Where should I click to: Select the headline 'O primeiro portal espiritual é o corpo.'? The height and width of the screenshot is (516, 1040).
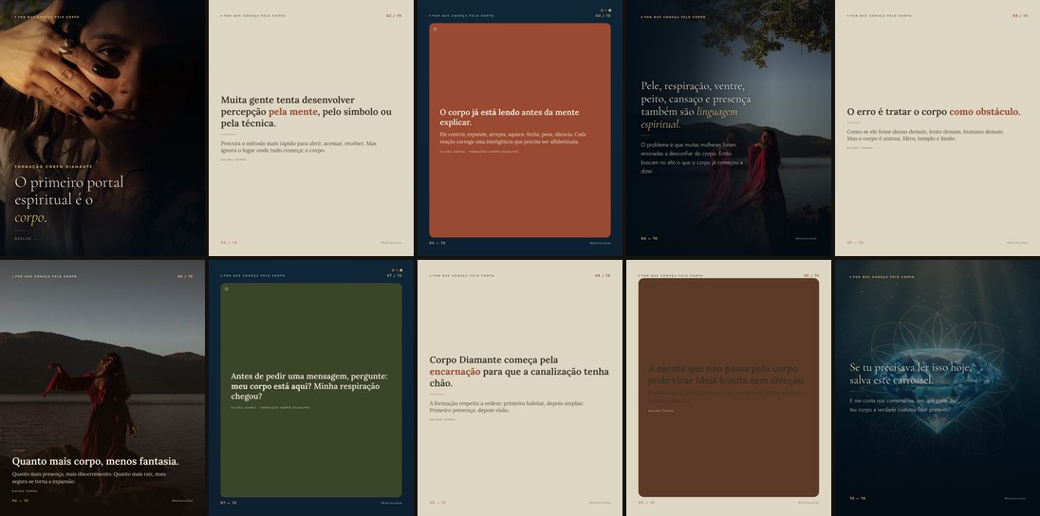click(x=69, y=199)
